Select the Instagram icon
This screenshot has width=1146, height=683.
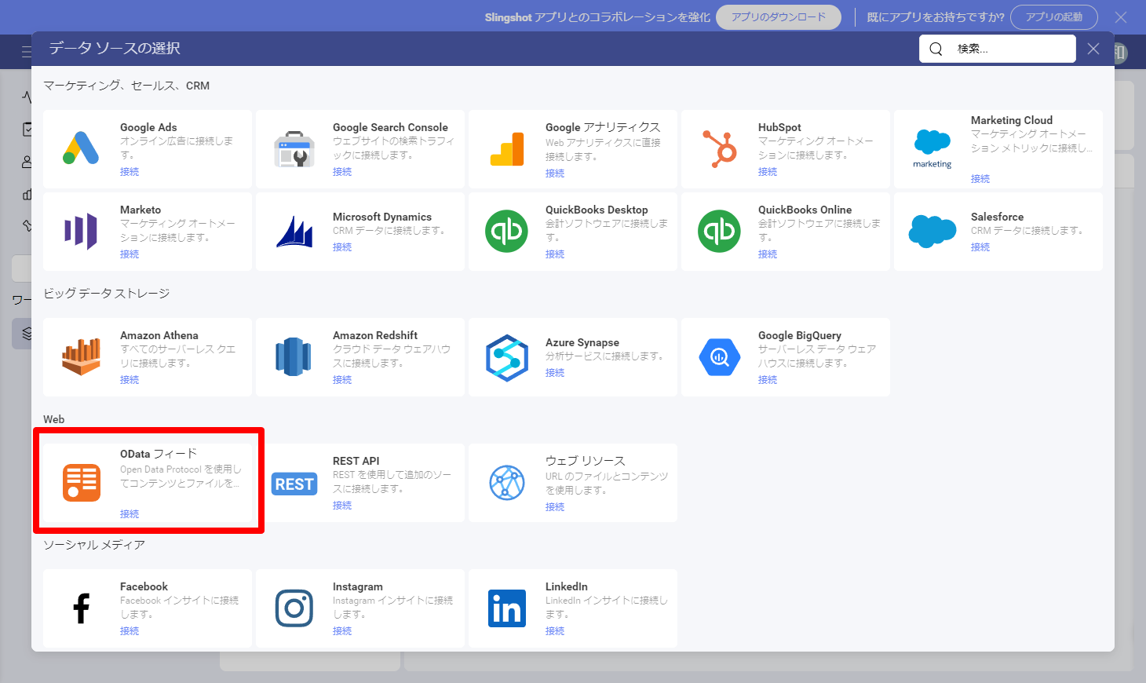[294, 608]
